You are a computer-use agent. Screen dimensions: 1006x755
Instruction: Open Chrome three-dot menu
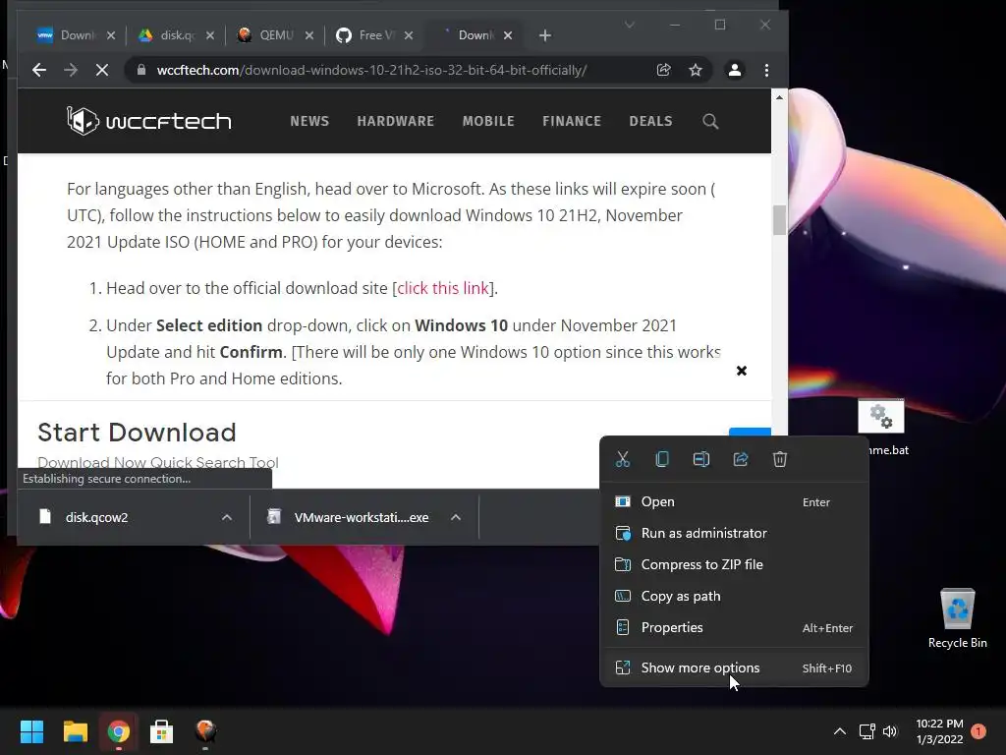pyautogui.click(x=766, y=70)
